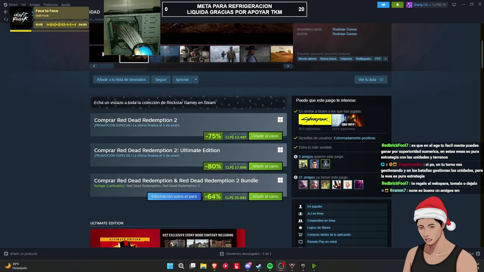Click the screenshot strip slider handle
The width and height of the screenshot is (484, 272).
click(x=106, y=66)
